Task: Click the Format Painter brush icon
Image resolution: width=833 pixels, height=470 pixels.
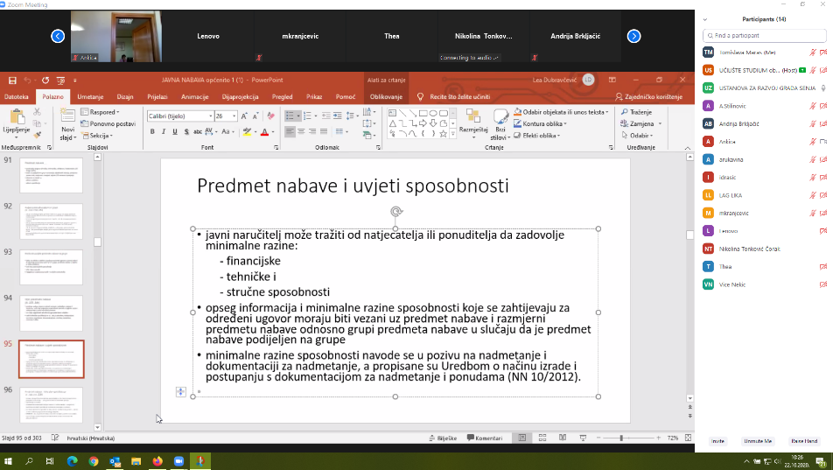Action: (x=37, y=135)
